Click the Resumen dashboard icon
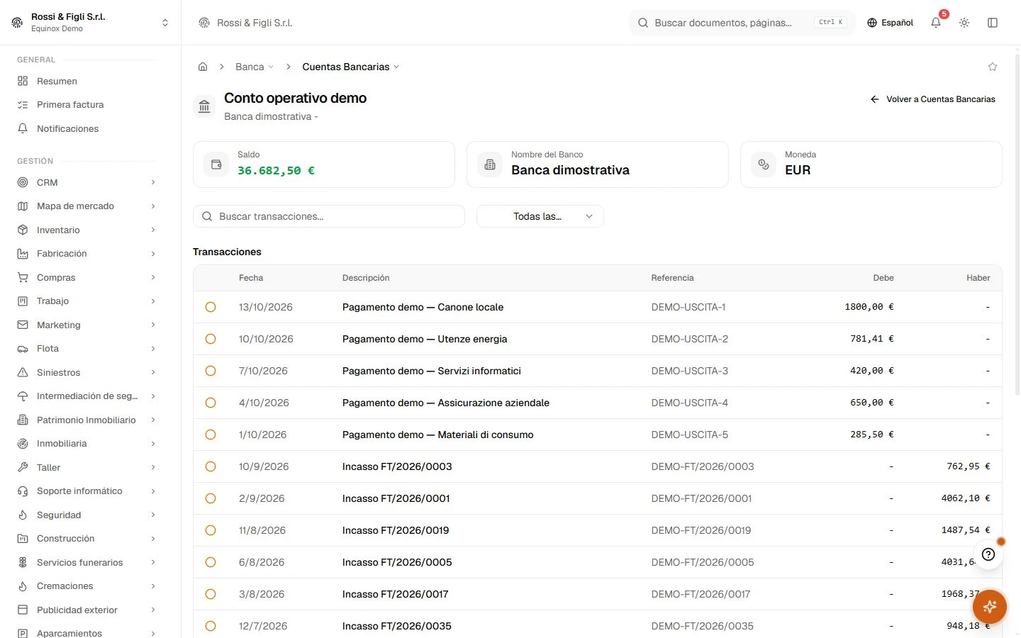 (x=23, y=81)
